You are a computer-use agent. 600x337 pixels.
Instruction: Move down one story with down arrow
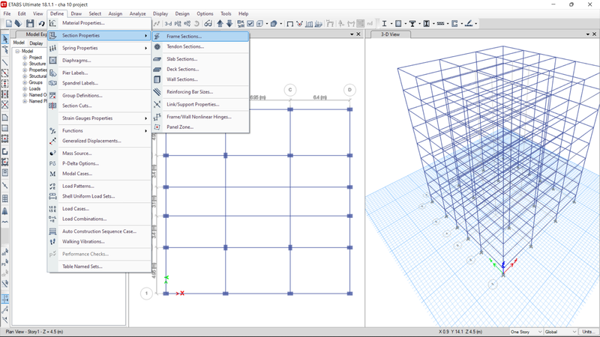click(229, 24)
